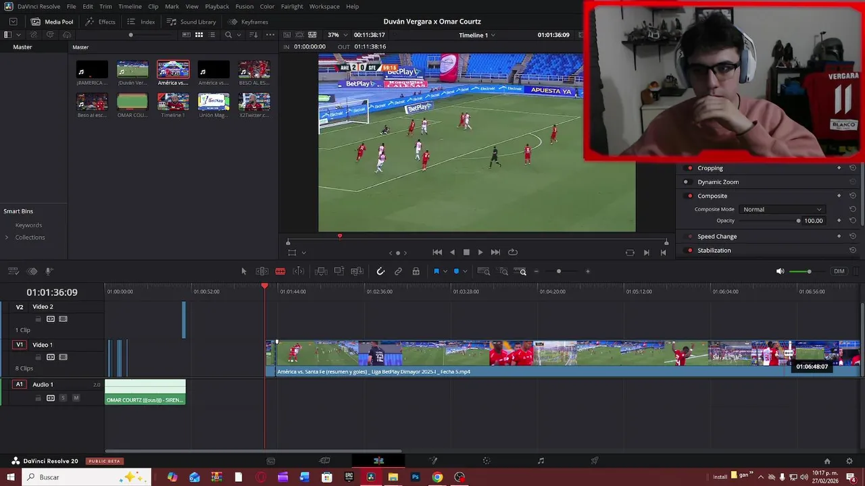Adjust the Opacity slider in Inspector
Screen dimensions: 865x486
pos(770,221)
